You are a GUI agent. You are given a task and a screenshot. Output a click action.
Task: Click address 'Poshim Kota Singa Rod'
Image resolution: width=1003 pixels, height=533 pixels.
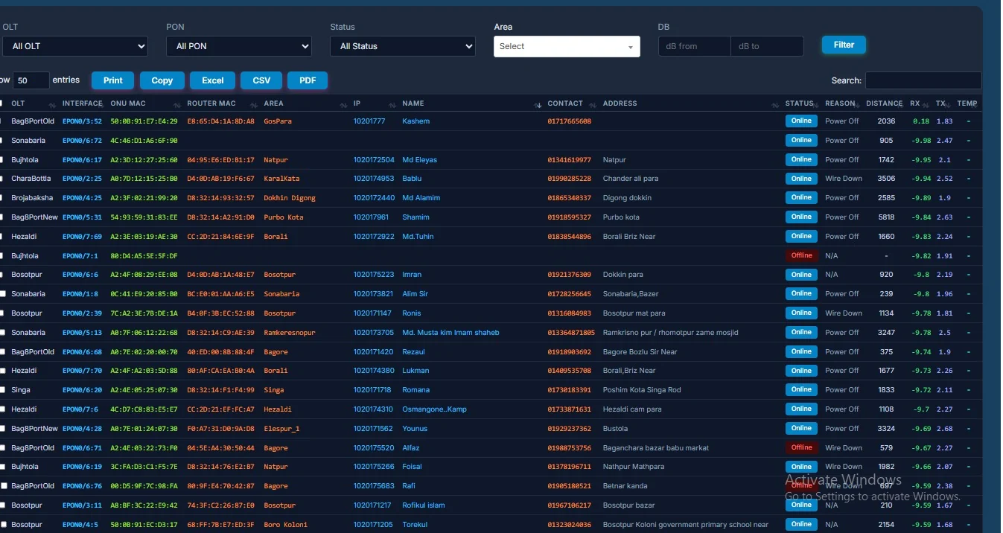642,390
